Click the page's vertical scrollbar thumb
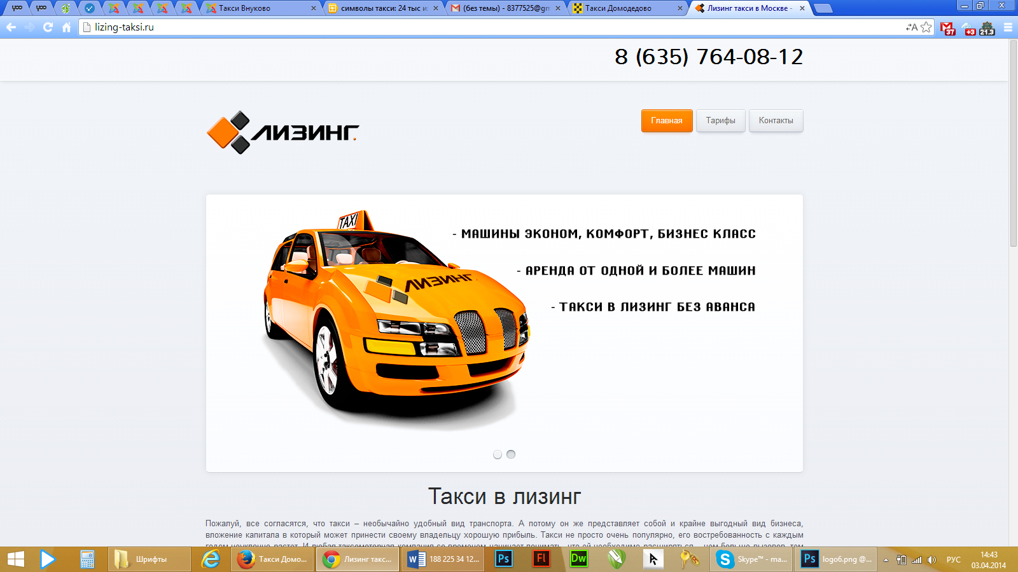Screen dimensions: 1018x572 point(1013,144)
